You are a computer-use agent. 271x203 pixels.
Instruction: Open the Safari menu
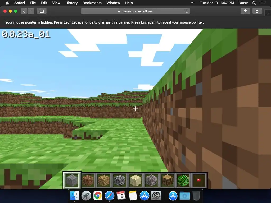tap(20, 3)
